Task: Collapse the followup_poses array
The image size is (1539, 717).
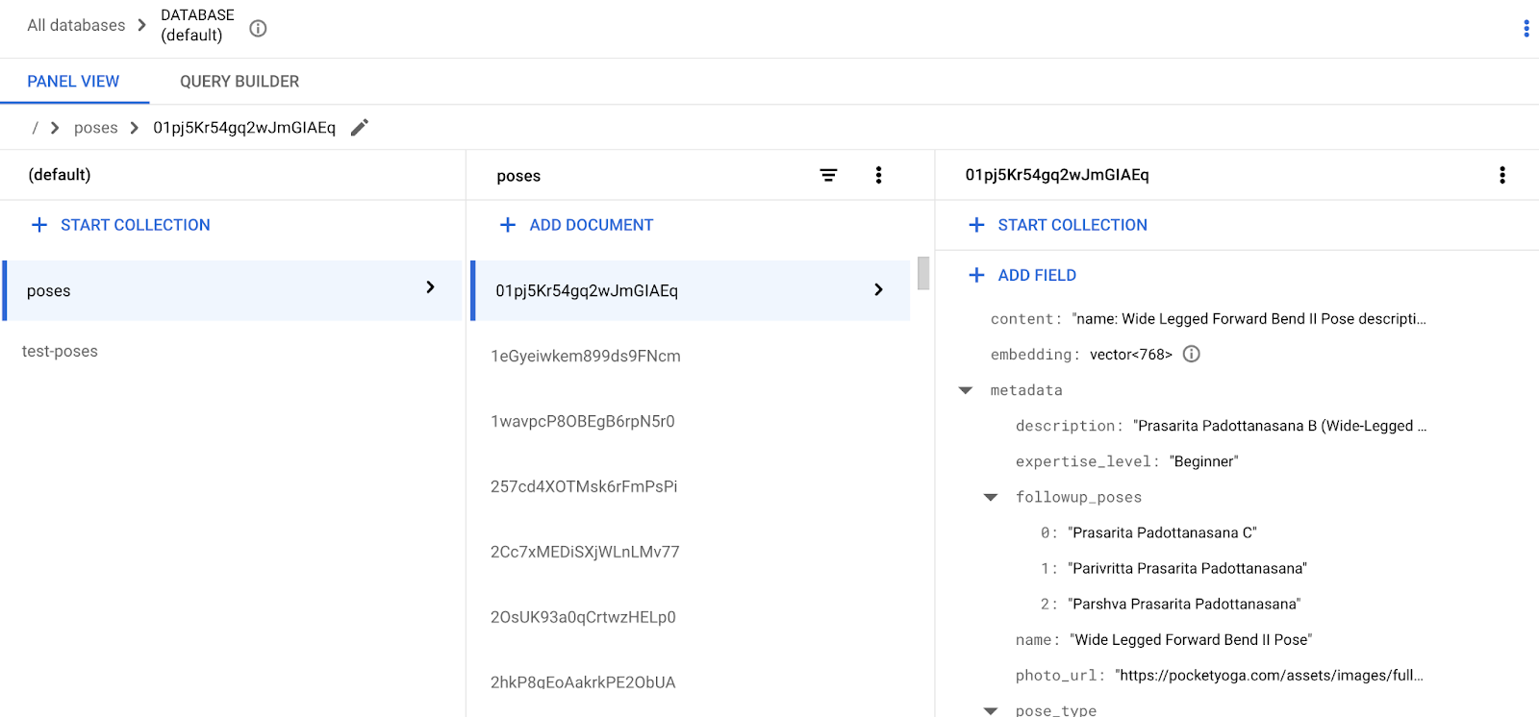Action: pos(991,497)
